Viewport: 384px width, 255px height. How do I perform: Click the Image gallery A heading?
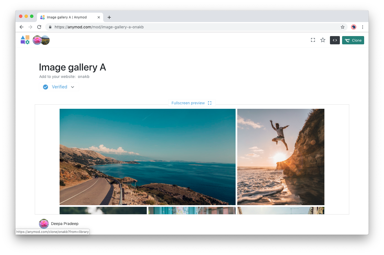(x=73, y=67)
